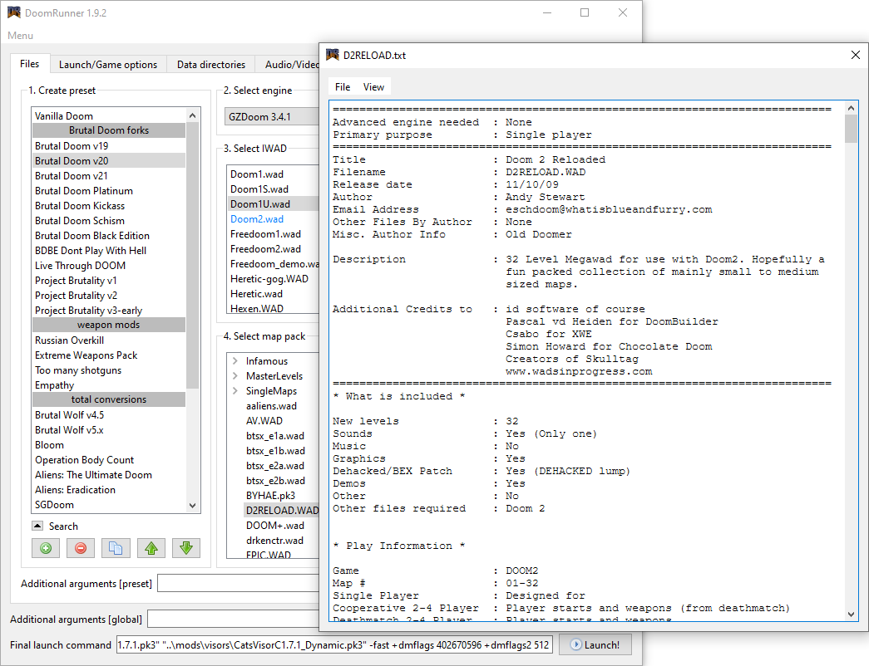Select Doom1U.wad in IWAD list
Image resolution: width=869 pixels, height=666 pixels.
(x=273, y=203)
